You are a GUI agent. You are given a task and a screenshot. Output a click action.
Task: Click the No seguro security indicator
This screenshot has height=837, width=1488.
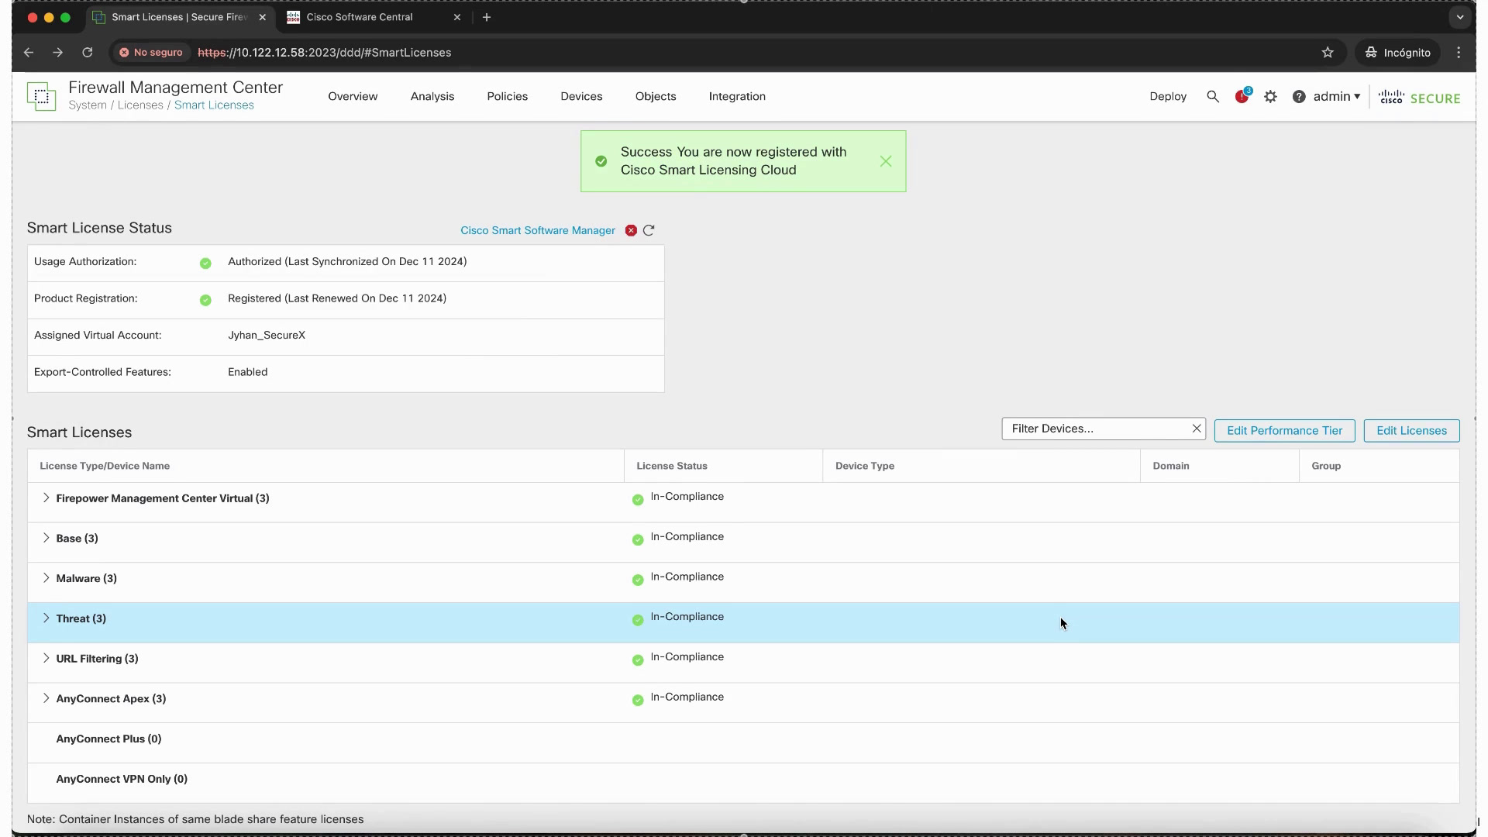point(151,52)
